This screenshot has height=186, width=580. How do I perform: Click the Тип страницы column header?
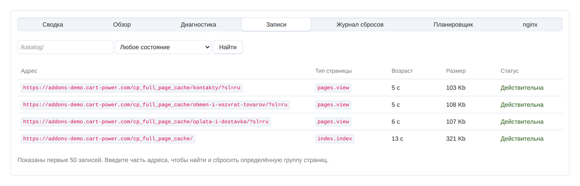coord(333,71)
